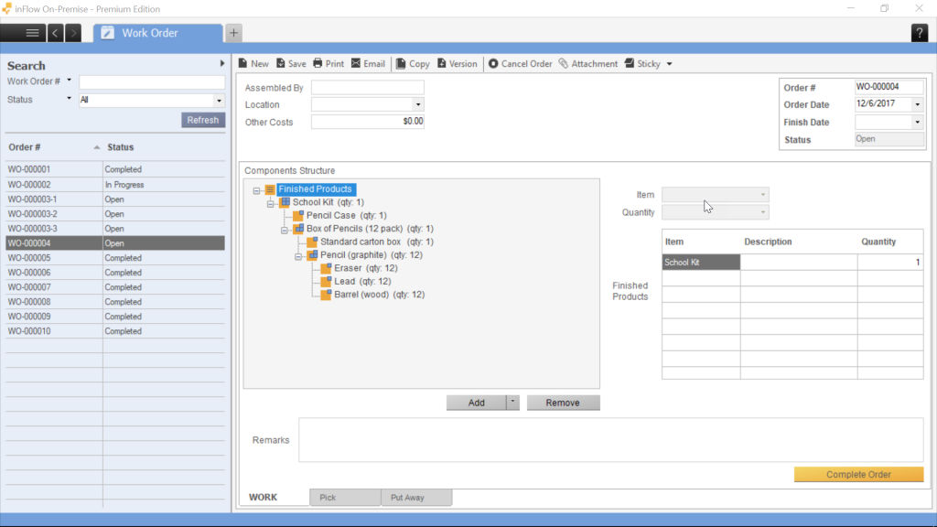
Task: Select work order WO-000003-1
Action: point(114,199)
